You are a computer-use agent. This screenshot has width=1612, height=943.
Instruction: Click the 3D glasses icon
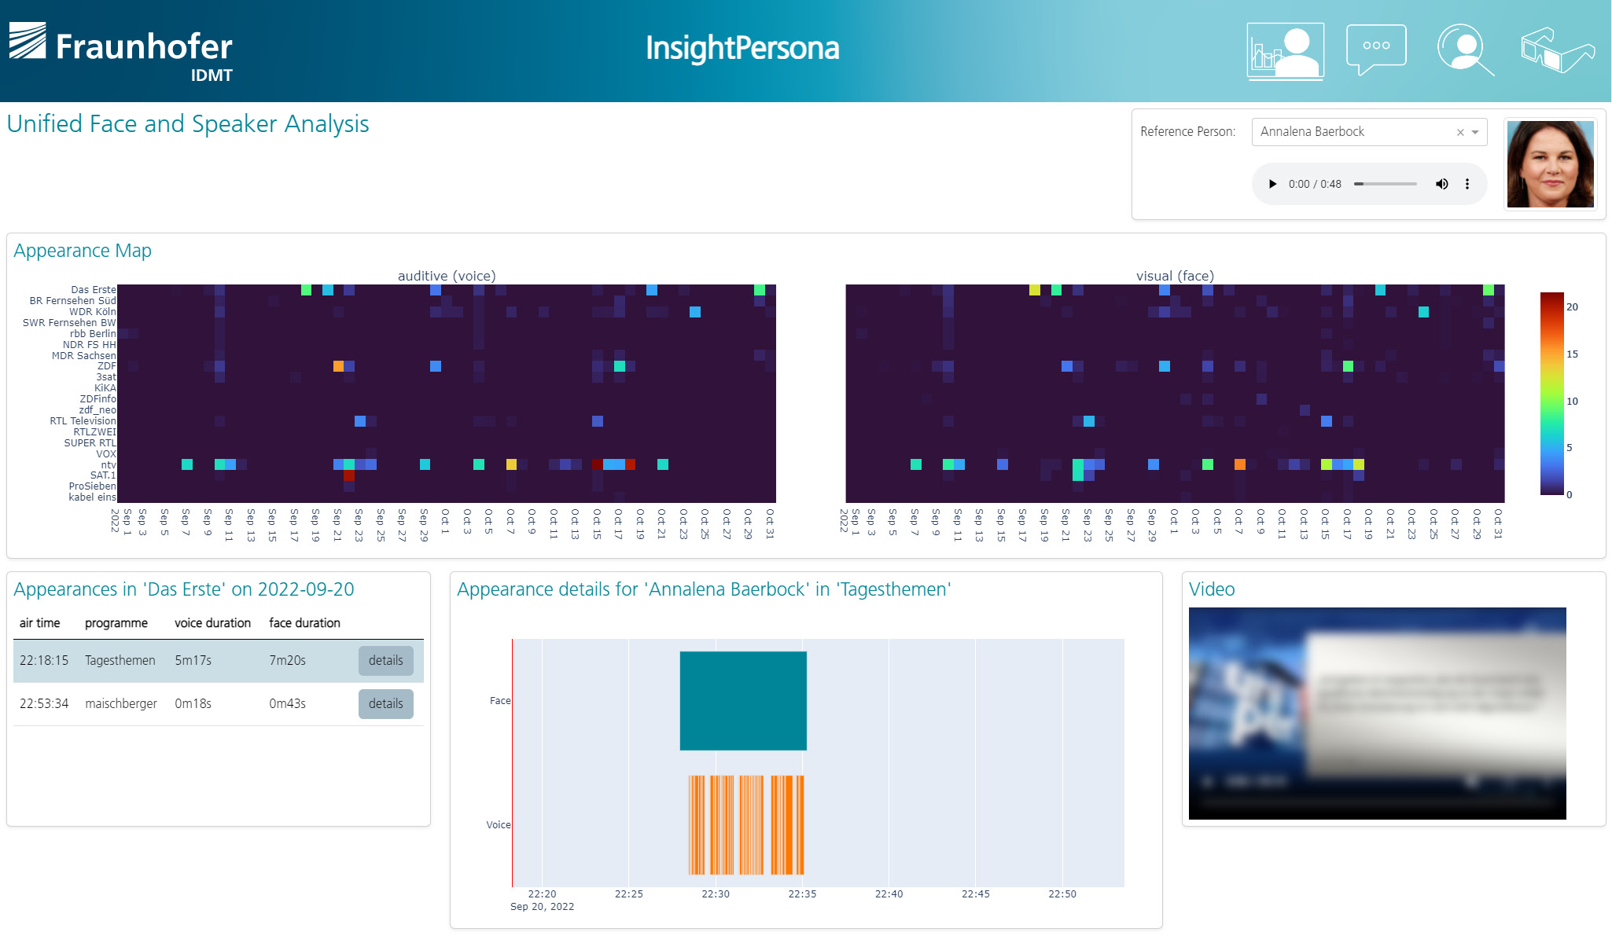[1556, 50]
